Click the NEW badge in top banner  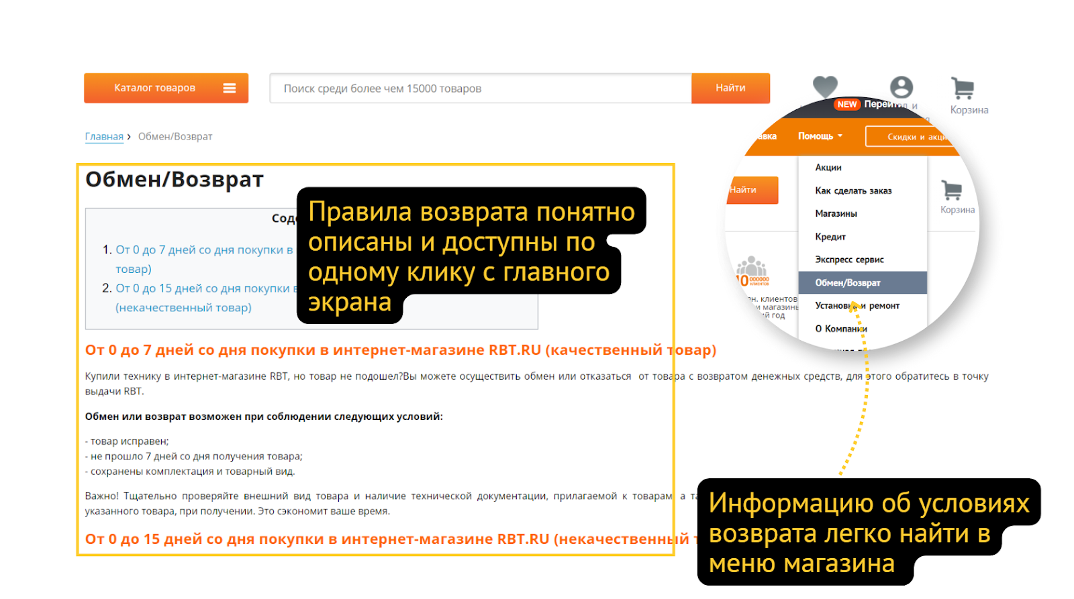pyautogui.click(x=847, y=105)
